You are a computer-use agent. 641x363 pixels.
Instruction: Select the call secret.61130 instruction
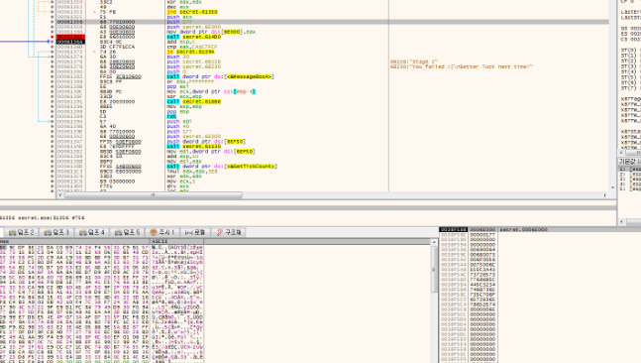tap(194, 147)
